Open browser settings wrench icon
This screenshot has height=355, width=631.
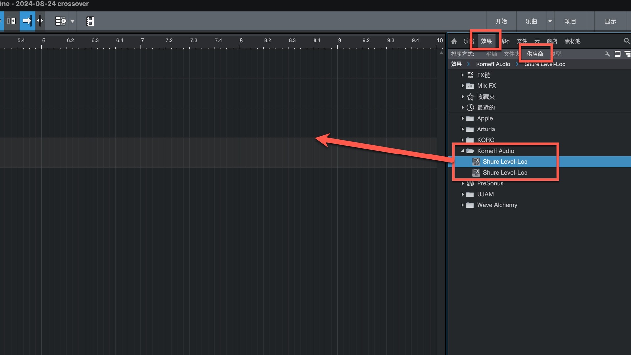pos(607,54)
